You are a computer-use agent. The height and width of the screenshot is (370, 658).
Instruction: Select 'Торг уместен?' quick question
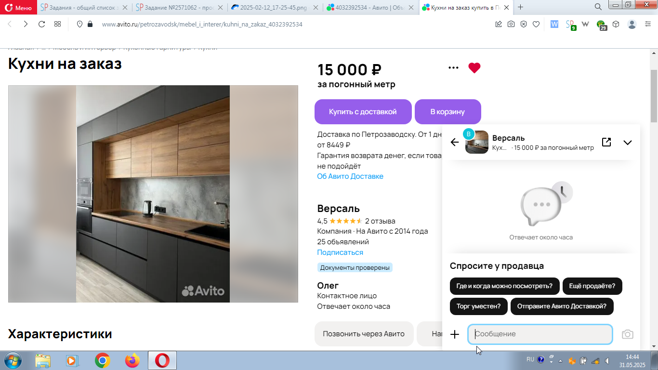(479, 306)
